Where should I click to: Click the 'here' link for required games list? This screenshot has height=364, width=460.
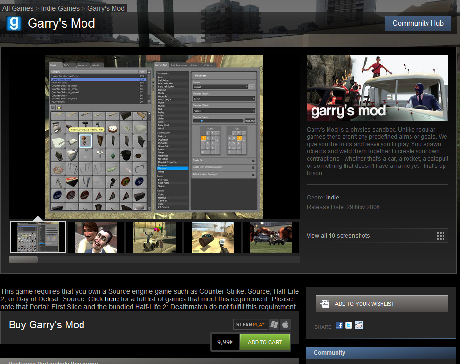(x=112, y=299)
